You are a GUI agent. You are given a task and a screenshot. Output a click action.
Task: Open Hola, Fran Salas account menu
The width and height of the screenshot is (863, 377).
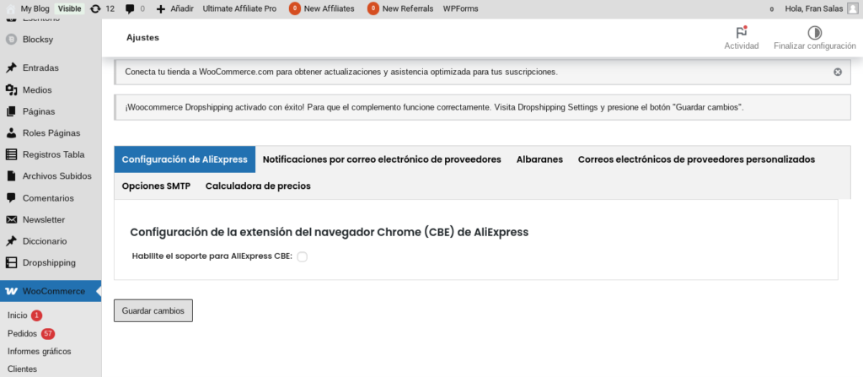tap(813, 8)
